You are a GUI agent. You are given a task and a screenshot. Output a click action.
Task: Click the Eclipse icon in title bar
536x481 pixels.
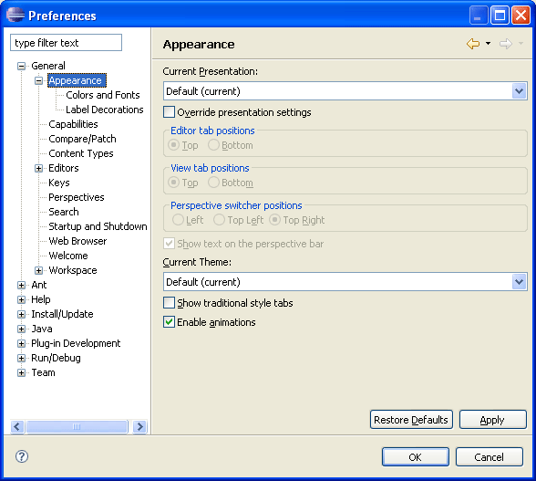pyautogui.click(x=15, y=15)
